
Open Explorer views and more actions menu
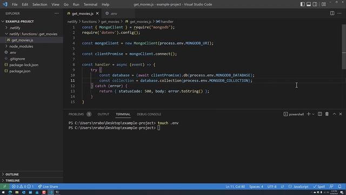(56, 13)
